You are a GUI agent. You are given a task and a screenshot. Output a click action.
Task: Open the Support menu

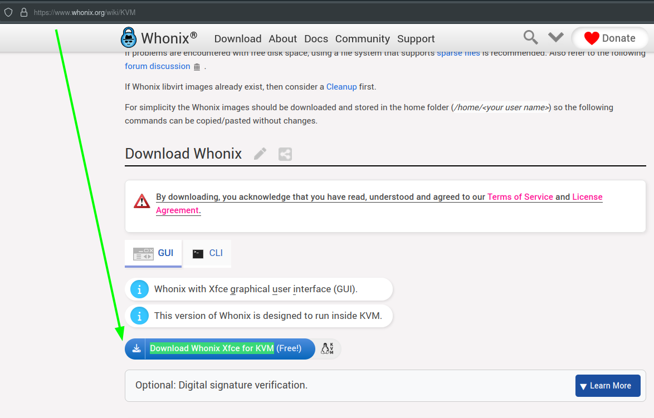[416, 39]
